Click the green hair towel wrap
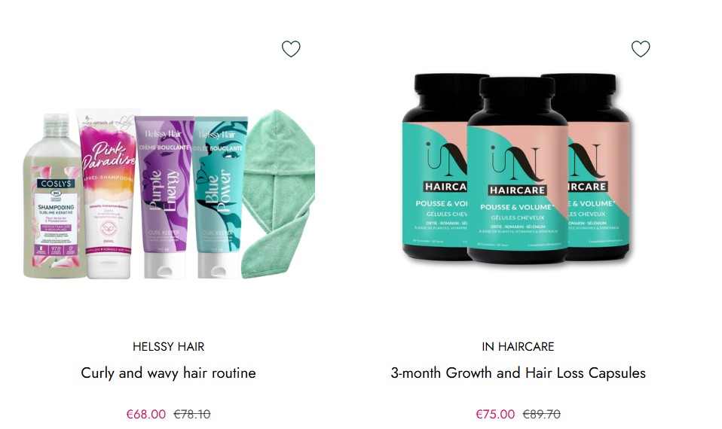Screen dimensions: 722x429 (279, 194)
